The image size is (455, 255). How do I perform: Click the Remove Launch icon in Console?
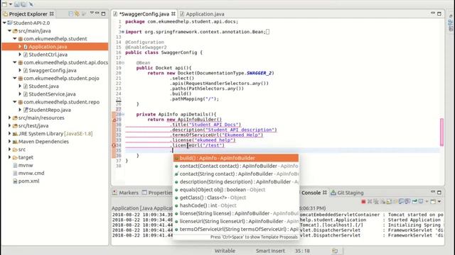pos(370,201)
